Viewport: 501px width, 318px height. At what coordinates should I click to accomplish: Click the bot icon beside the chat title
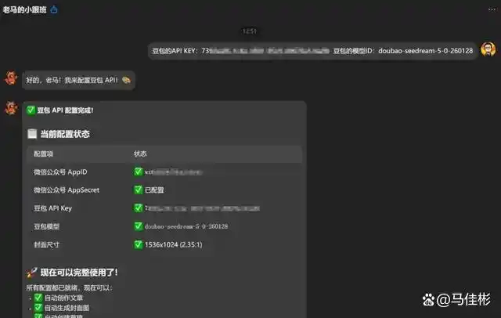coord(54,9)
